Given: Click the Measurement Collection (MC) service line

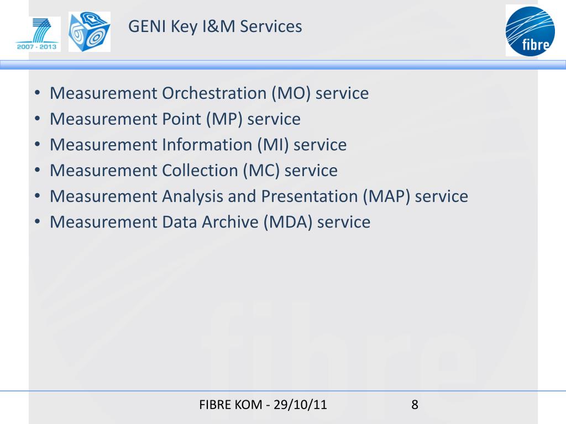Looking at the screenshot, I should (193, 171).
